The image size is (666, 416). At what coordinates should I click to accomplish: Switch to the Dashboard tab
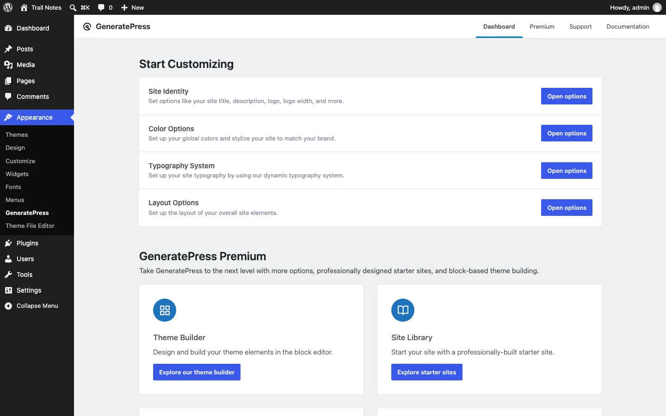click(x=499, y=27)
